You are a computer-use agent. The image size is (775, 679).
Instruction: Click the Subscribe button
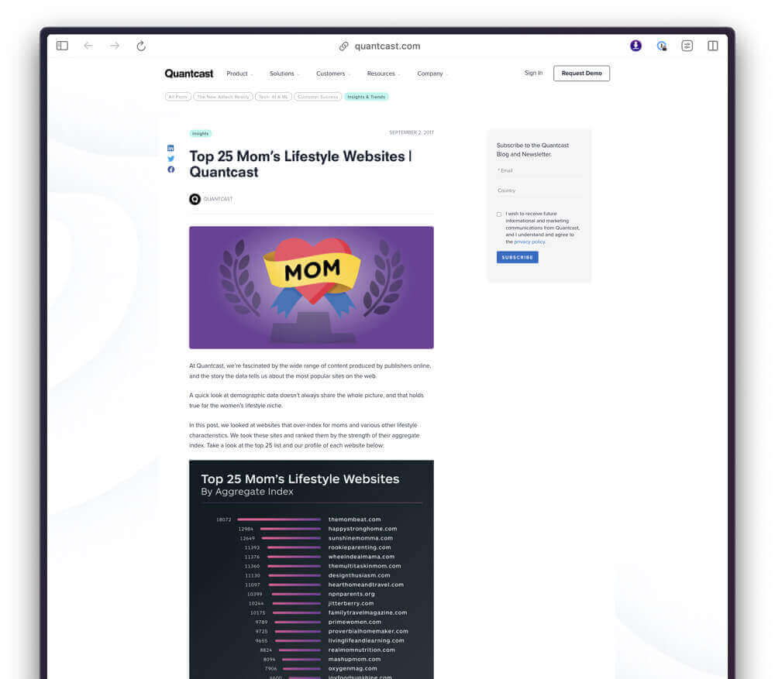(517, 257)
